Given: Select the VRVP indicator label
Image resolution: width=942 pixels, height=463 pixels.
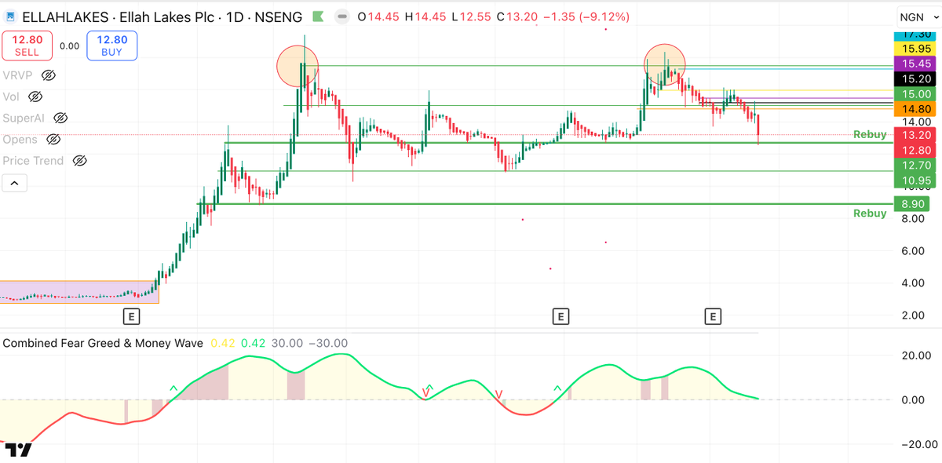Looking at the screenshot, I should click(19, 75).
